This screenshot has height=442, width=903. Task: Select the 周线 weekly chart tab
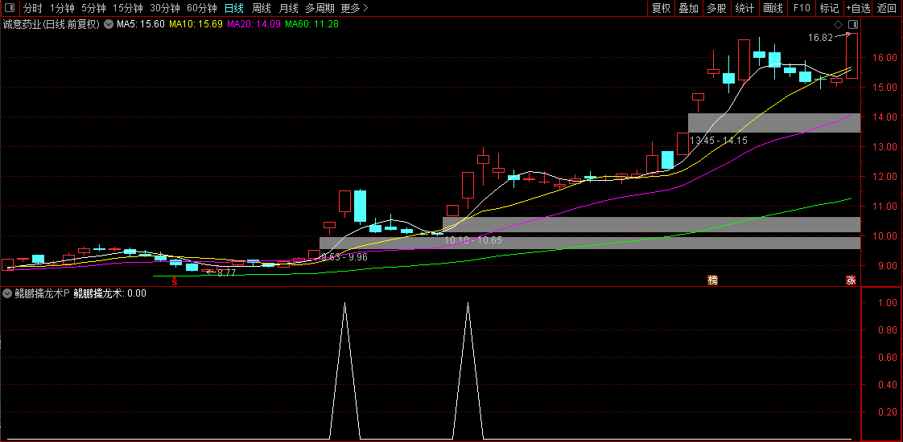point(261,8)
